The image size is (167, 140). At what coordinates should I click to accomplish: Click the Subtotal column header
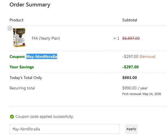click(130, 20)
